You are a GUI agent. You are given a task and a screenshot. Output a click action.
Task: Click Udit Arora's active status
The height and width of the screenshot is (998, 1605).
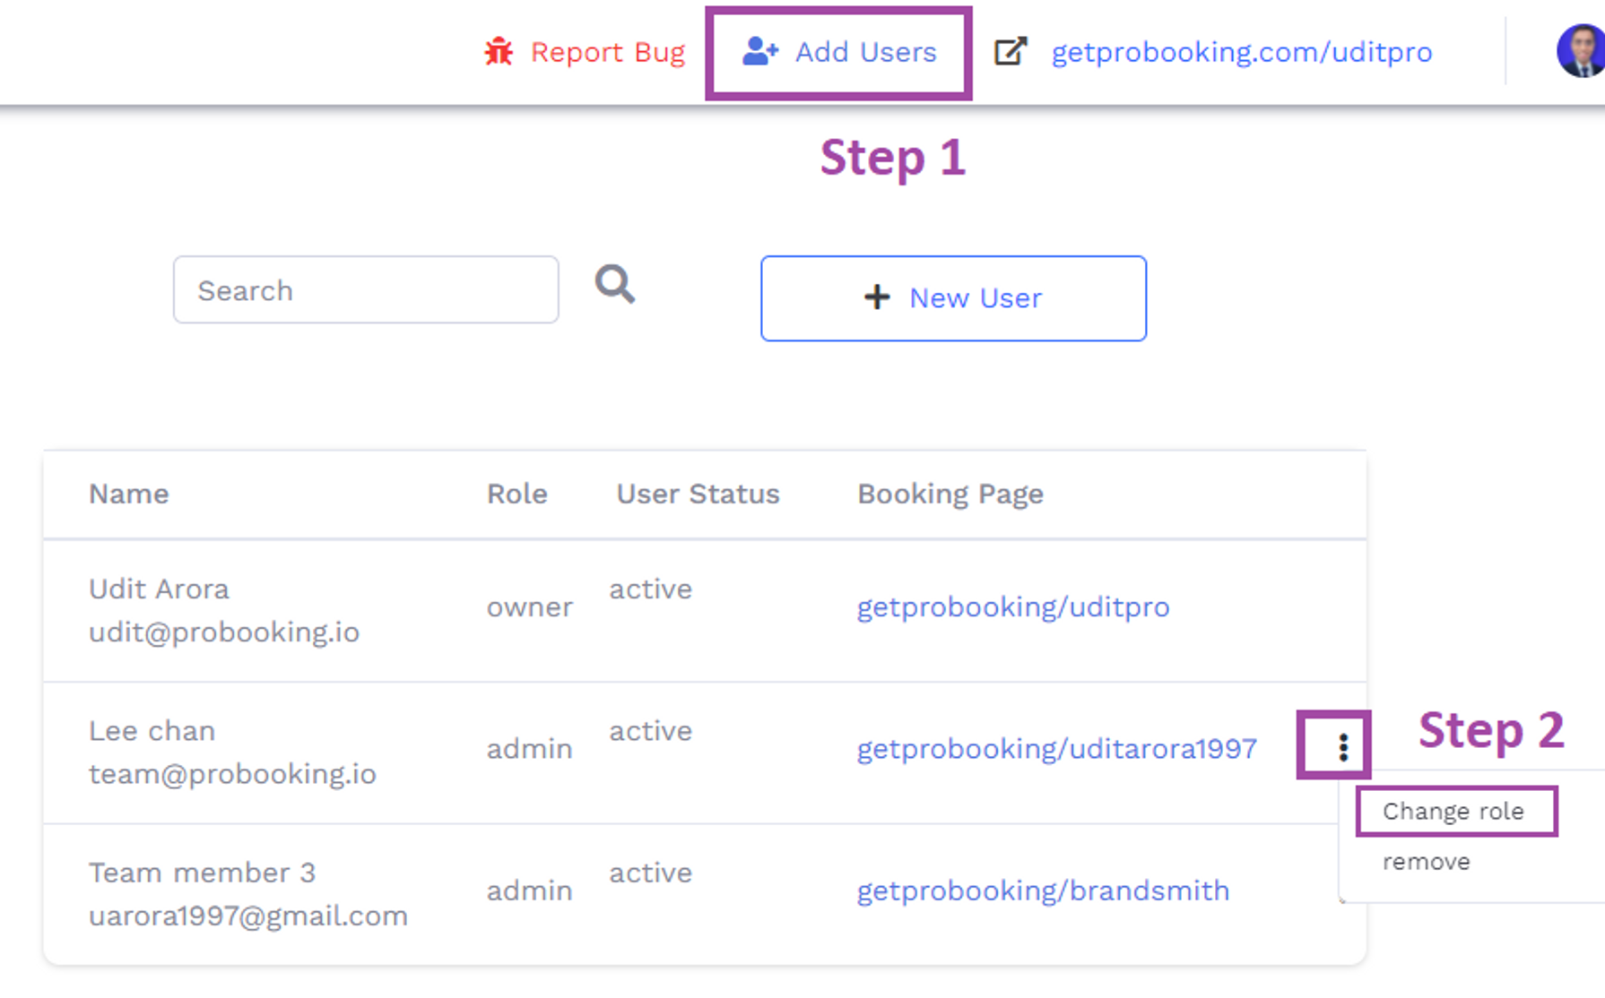pos(651,589)
